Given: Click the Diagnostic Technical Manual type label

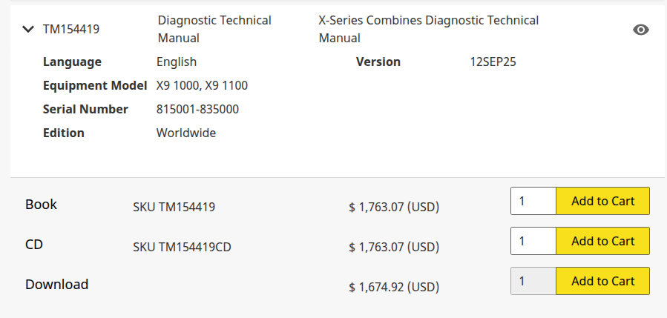Looking at the screenshot, I should click(x=214, y=30).
